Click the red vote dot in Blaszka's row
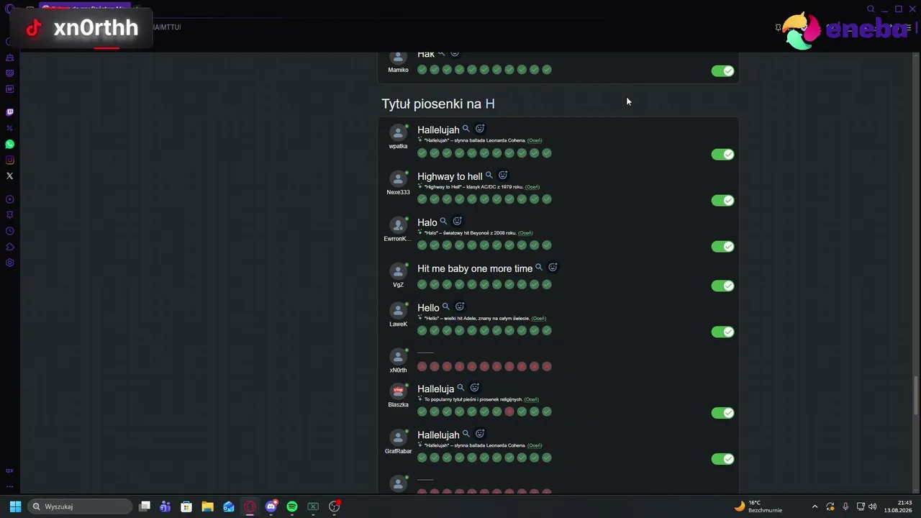The image size is (921, 518). (x=509, y=412)
